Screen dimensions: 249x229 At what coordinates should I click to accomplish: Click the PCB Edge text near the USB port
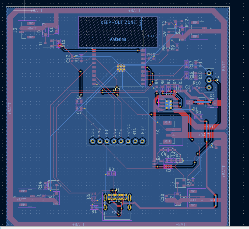pyautogui.click(x=117, y=212)
